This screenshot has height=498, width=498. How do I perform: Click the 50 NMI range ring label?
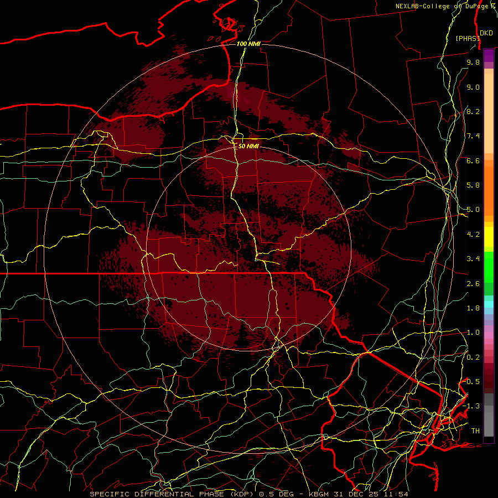(x=248, y=146)
